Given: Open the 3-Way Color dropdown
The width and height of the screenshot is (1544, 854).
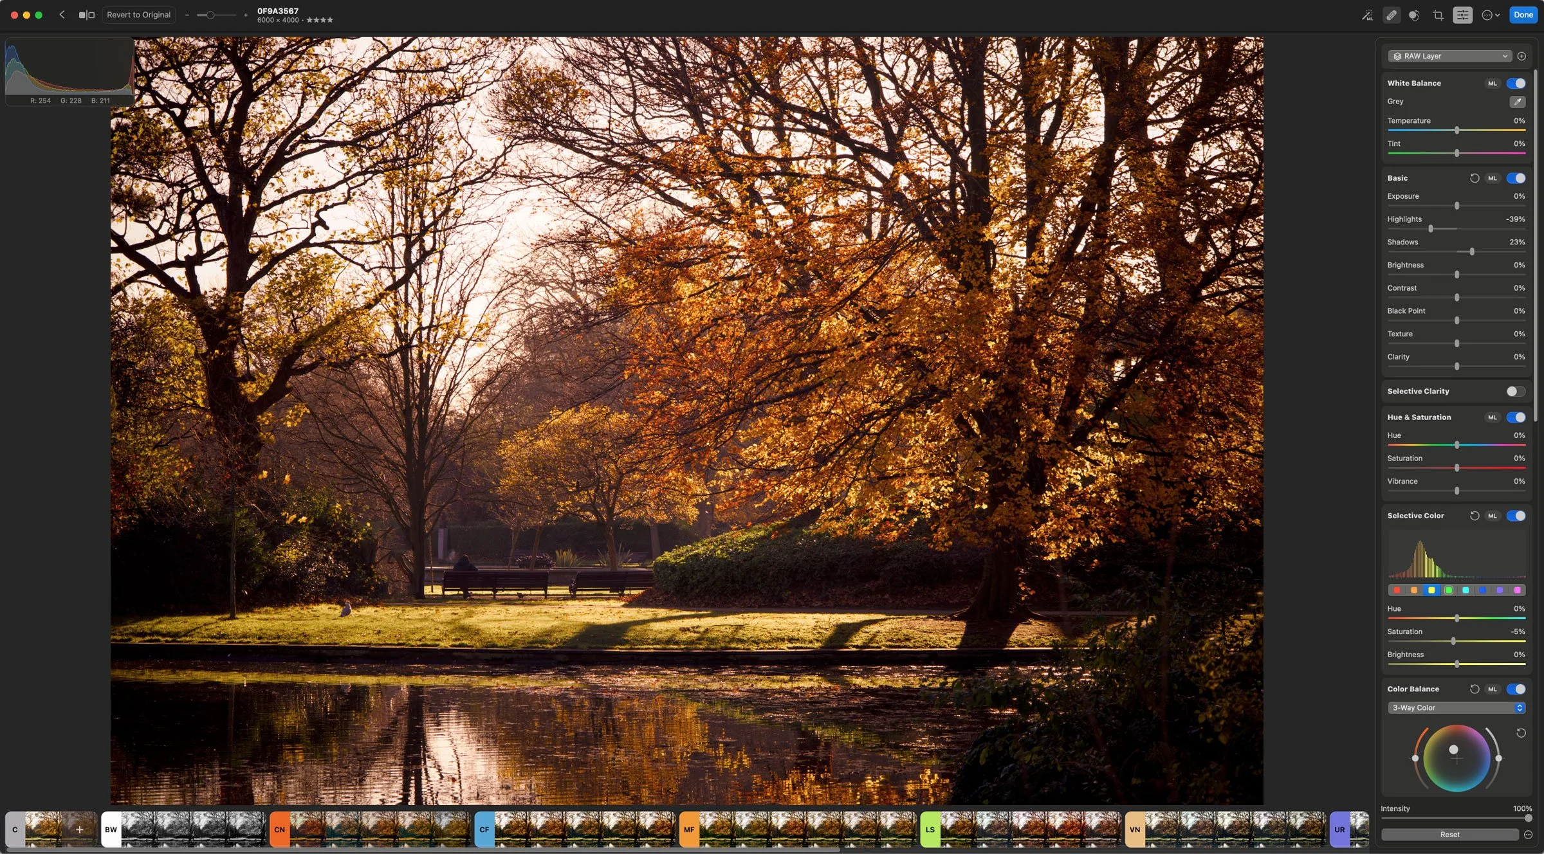Looking at the screenshot, I should coord(1456,707).
